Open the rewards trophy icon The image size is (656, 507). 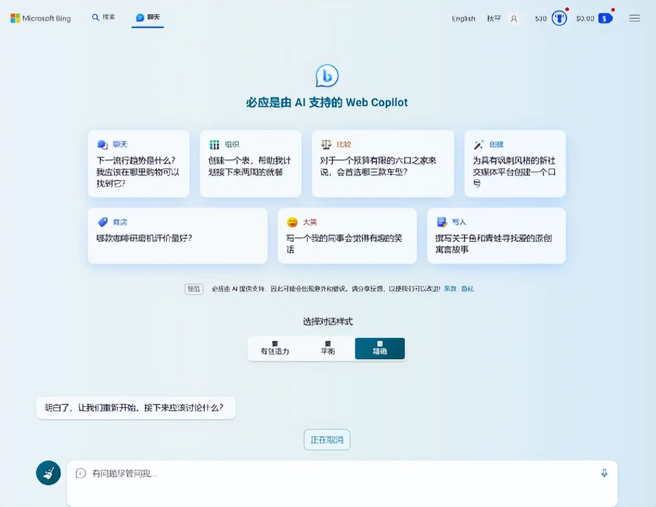pyautogui.click(x=559, y=18)
